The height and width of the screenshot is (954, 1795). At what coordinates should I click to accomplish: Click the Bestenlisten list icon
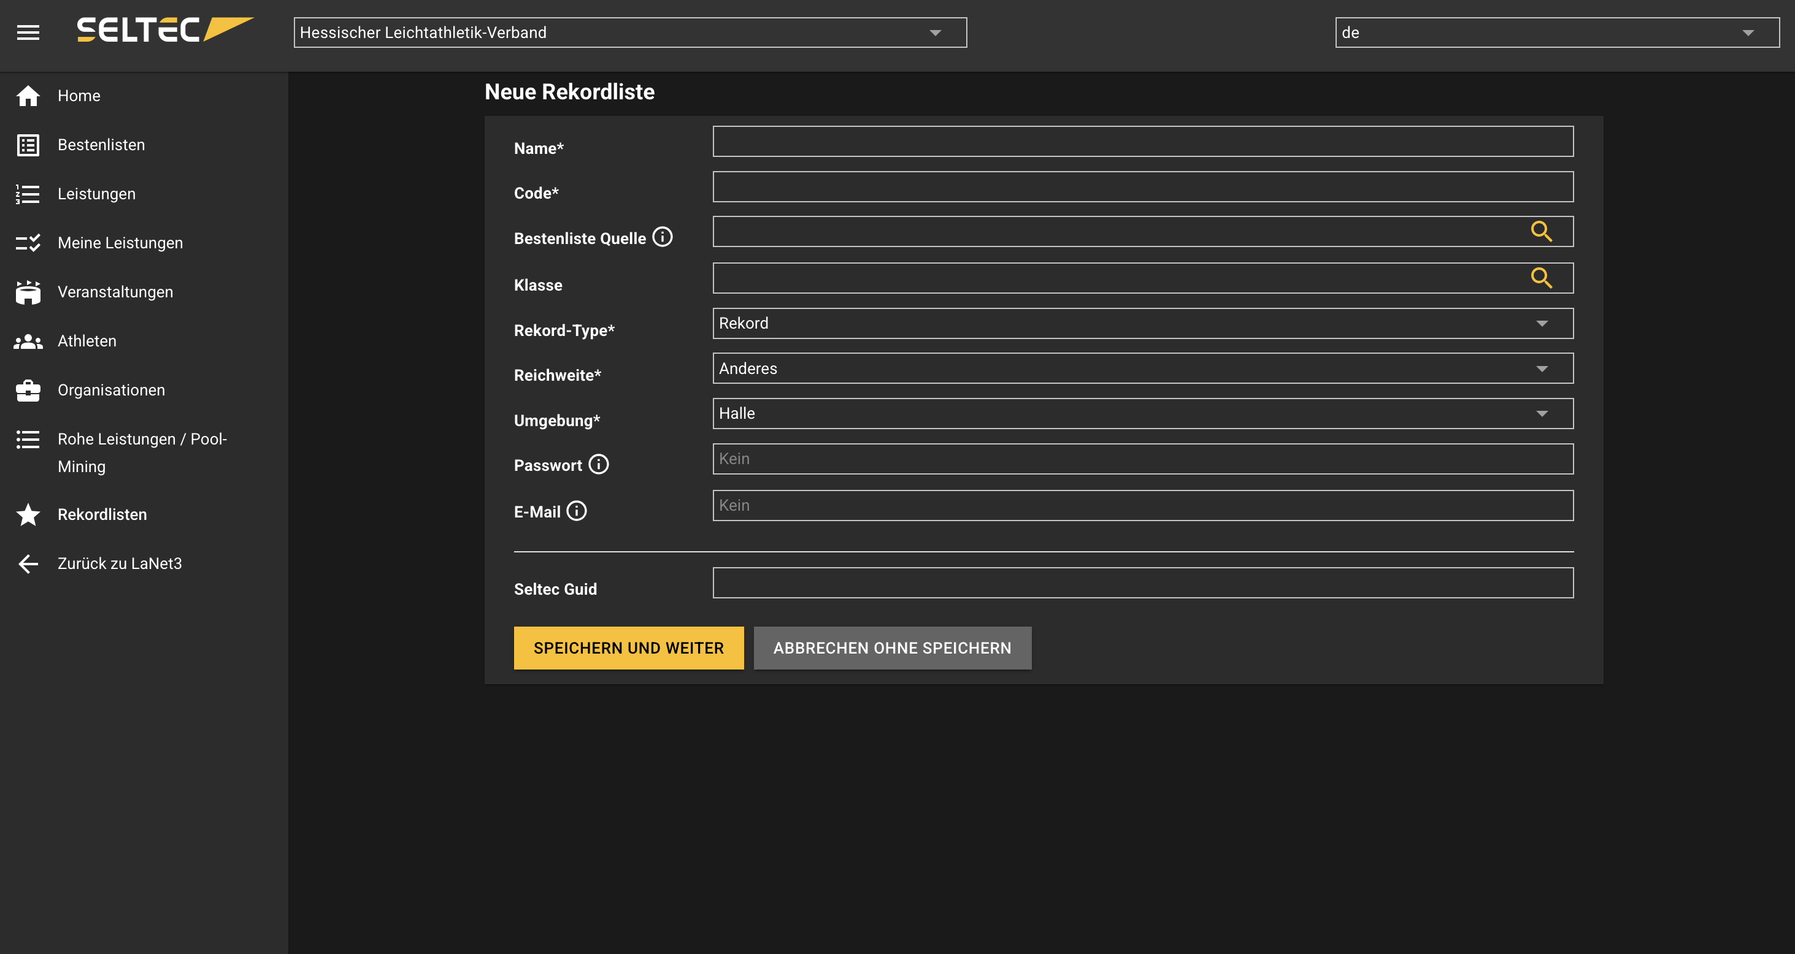coord(28,145)
